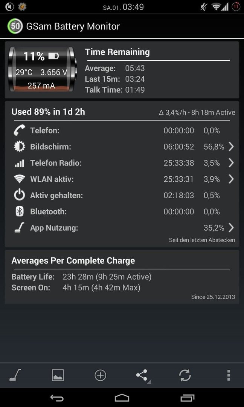Open recent apps navigation button
This screenshot has width=244, height=407.
188,398
